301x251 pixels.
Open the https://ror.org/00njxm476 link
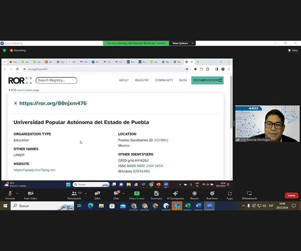click(x=53, y=103)
